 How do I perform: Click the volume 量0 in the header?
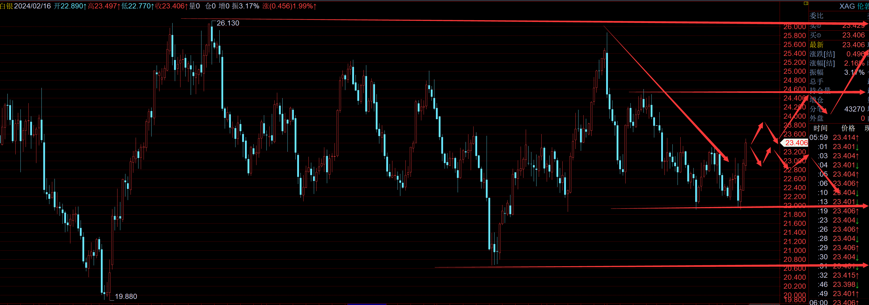(x=194, y=6)
